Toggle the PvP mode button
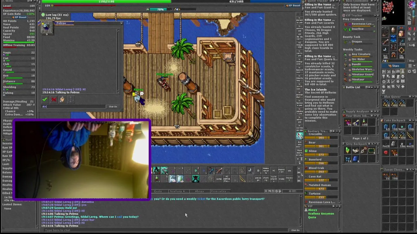 [x=412, y=45]
